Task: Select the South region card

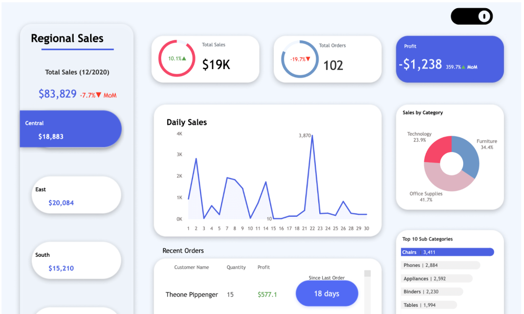Action: (76, 260)
